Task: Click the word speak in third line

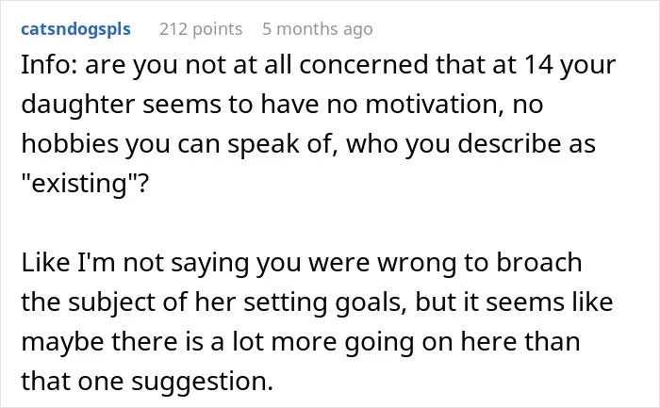Action: 262,145
